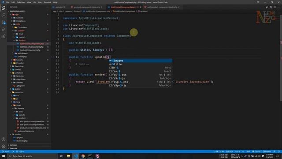Open the File menu
The width and height of the screenshot is (282, 159).
[8, 2]
